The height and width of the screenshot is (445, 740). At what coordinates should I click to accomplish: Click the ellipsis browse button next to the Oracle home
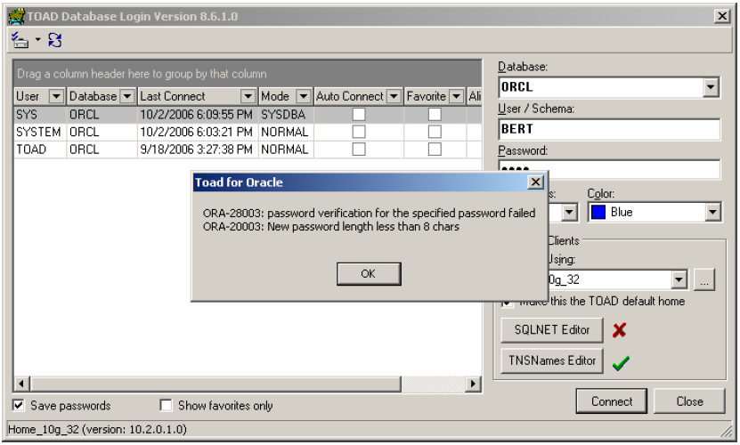(704, 279)
